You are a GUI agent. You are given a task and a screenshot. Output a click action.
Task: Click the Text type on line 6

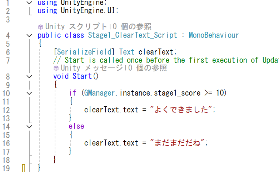(127, 52)
